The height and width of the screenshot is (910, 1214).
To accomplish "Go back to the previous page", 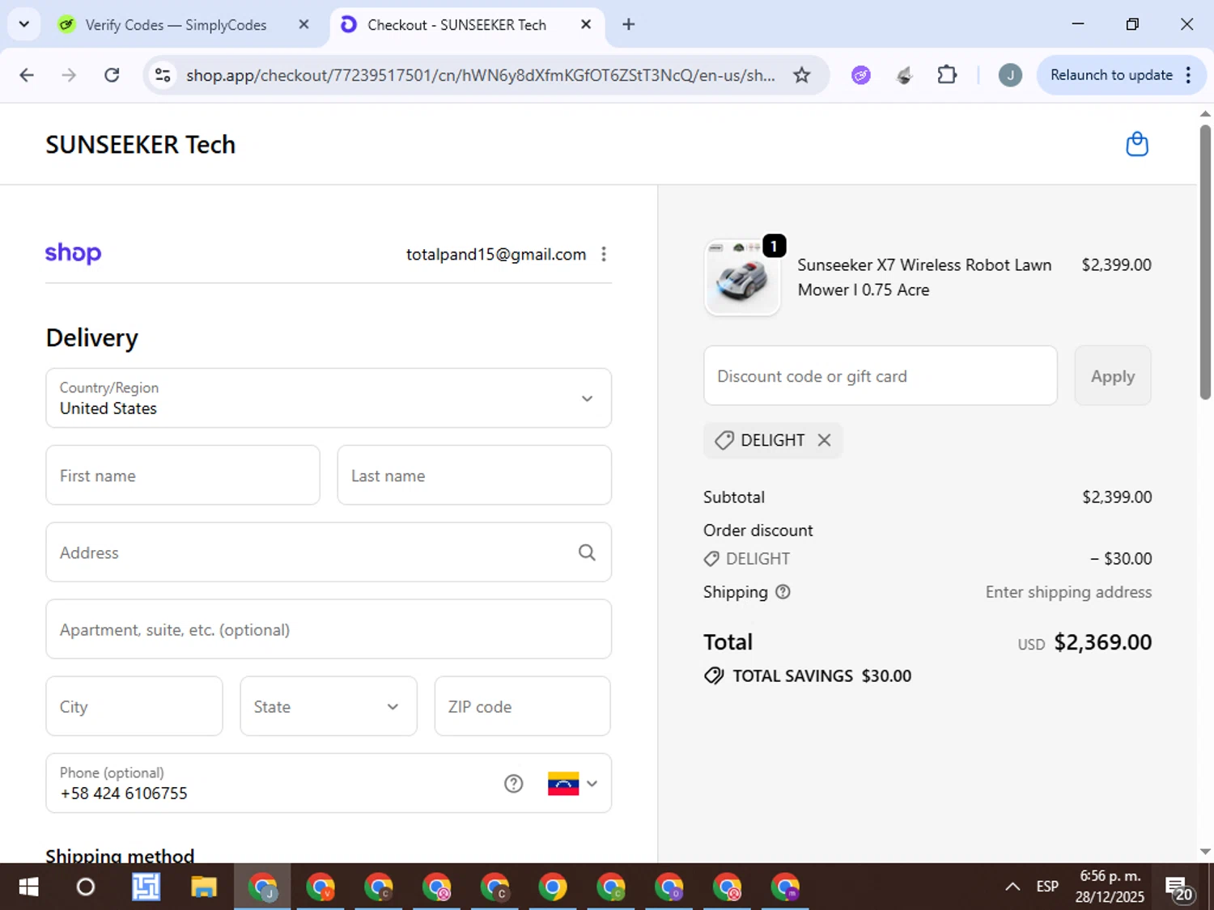I will pyautogui.click(x=27, y=75).
